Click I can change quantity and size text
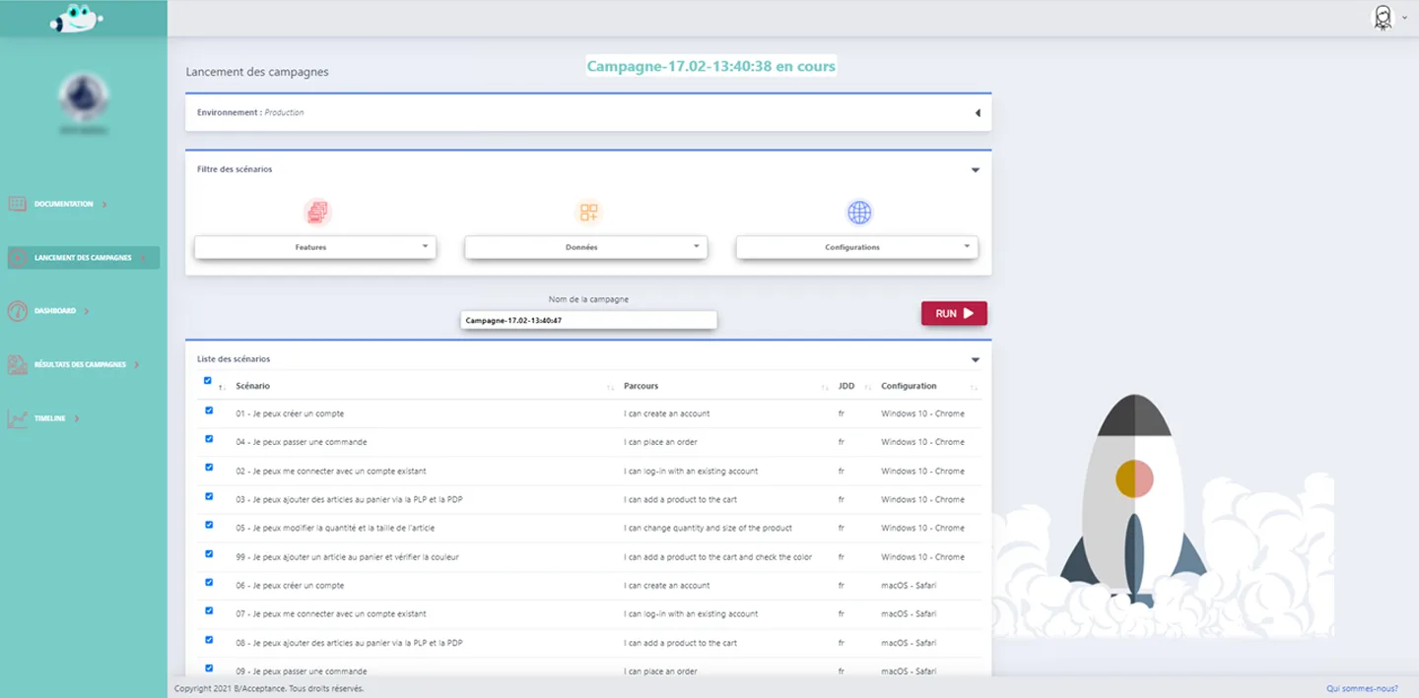1419x698 pixels. coord(709,528)
